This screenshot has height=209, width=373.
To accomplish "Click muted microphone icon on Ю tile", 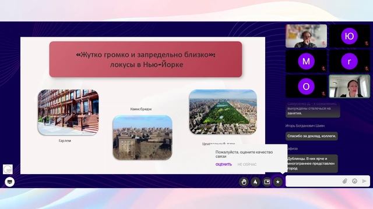I will pos(367,44).
